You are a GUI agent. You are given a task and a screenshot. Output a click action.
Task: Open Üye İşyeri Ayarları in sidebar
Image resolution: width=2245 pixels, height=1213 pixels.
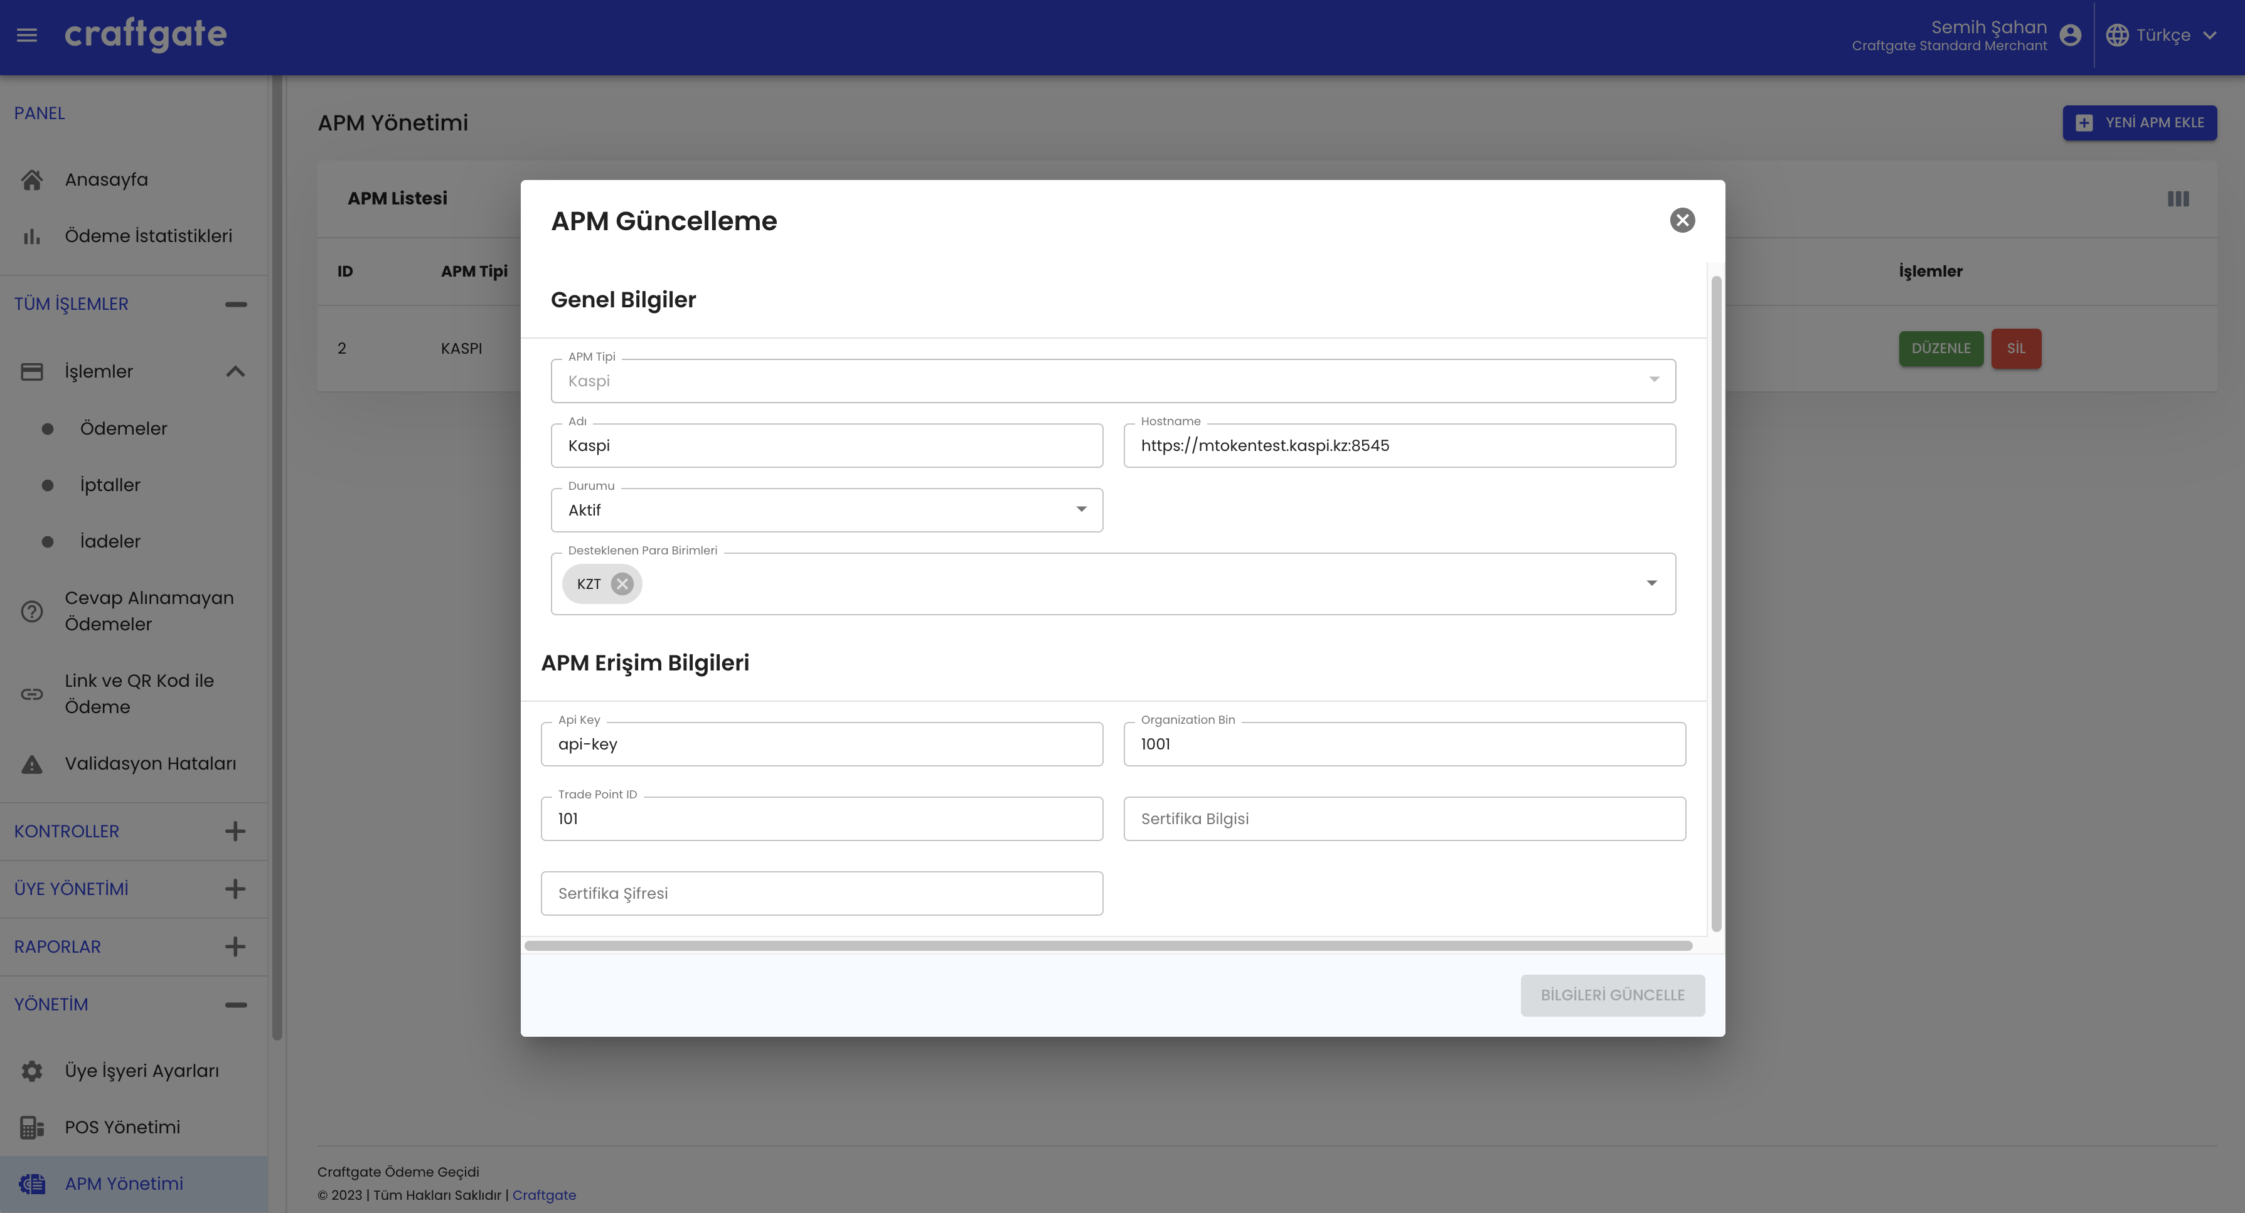click(x=134, y=1071)
